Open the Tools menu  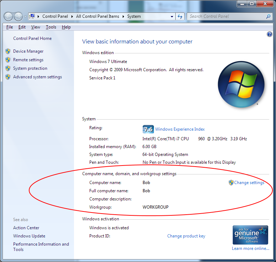pos(51,27)
